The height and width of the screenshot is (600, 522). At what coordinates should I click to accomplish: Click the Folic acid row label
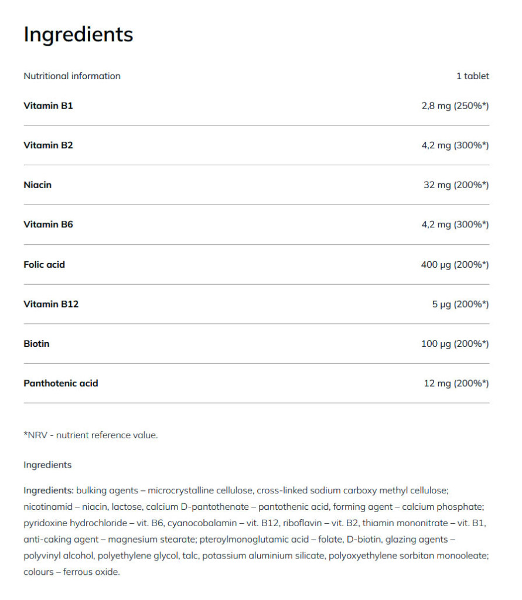(x=44, y=264)
